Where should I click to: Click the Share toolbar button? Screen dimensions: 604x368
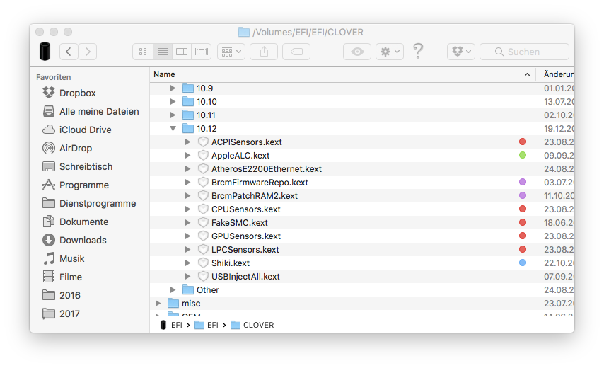coord(264,52)
